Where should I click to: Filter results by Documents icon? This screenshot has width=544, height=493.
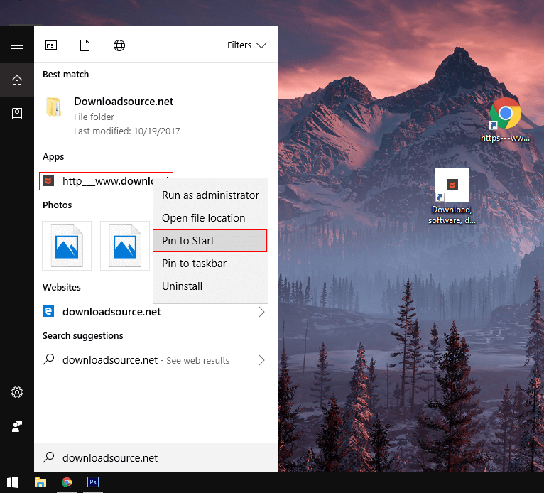coord(85,45)
